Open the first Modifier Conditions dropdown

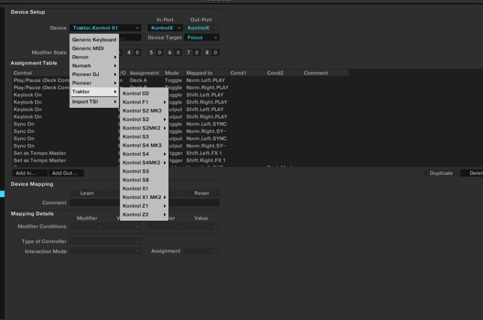[87, 226]
